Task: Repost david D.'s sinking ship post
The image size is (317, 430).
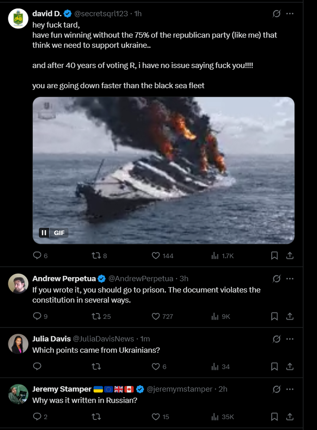Action: point(96,255)
